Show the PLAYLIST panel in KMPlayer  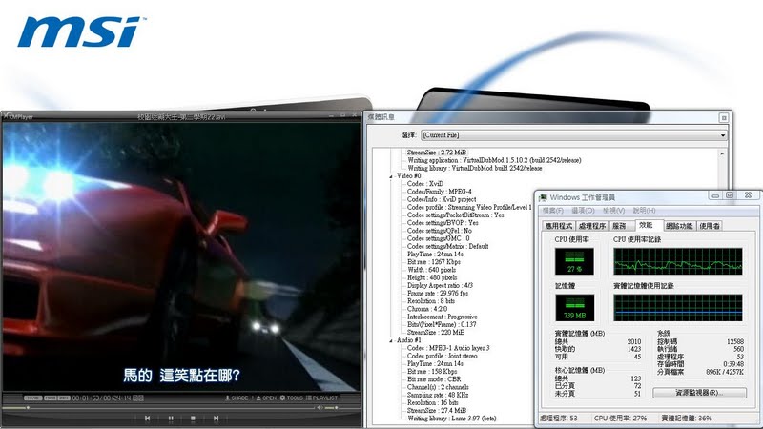321,398
